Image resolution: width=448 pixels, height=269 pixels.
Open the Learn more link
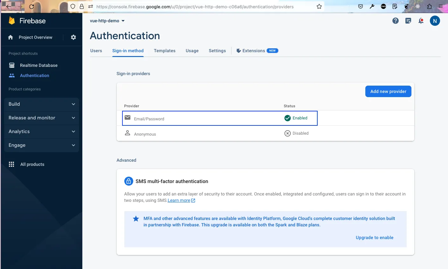[181, 200]
